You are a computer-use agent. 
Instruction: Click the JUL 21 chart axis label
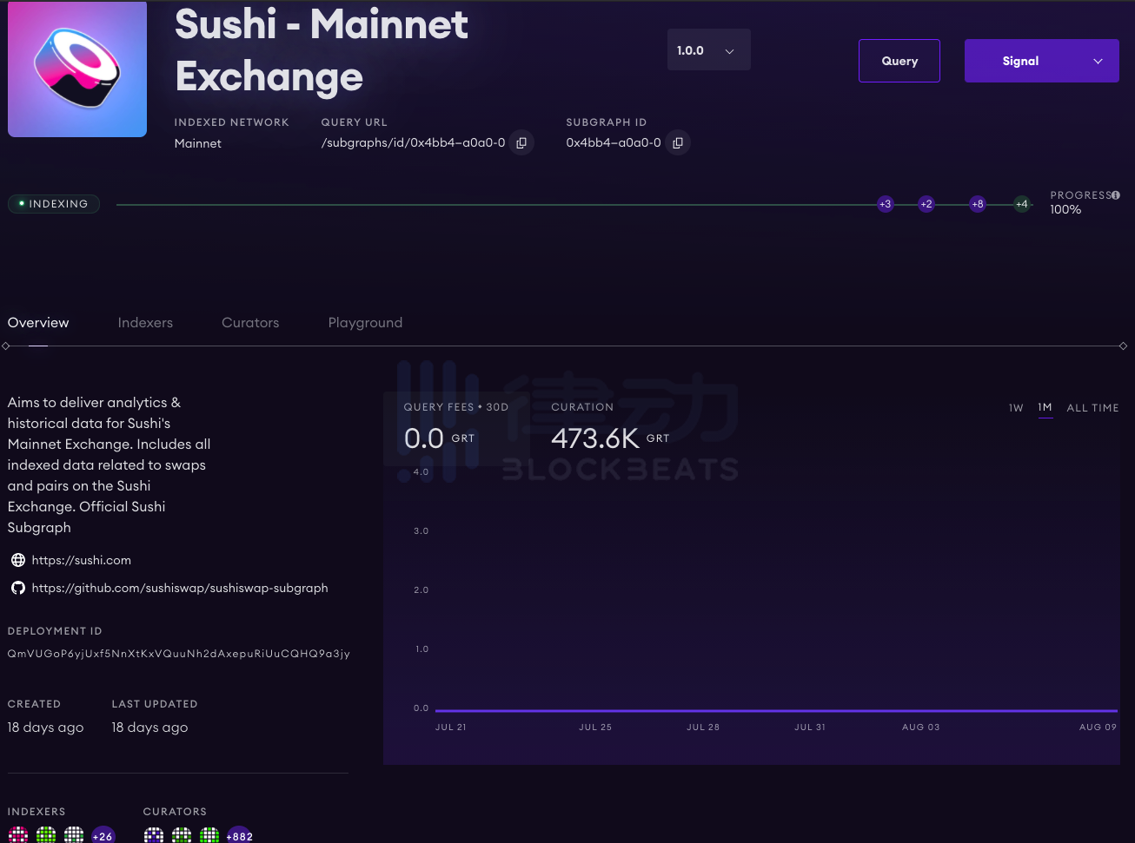(451, 728)
